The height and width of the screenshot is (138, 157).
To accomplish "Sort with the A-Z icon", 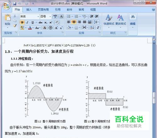I will [92, 27].
